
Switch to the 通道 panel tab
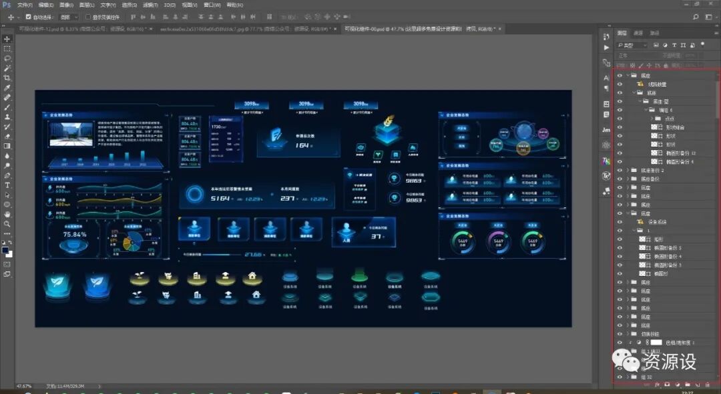638,33
